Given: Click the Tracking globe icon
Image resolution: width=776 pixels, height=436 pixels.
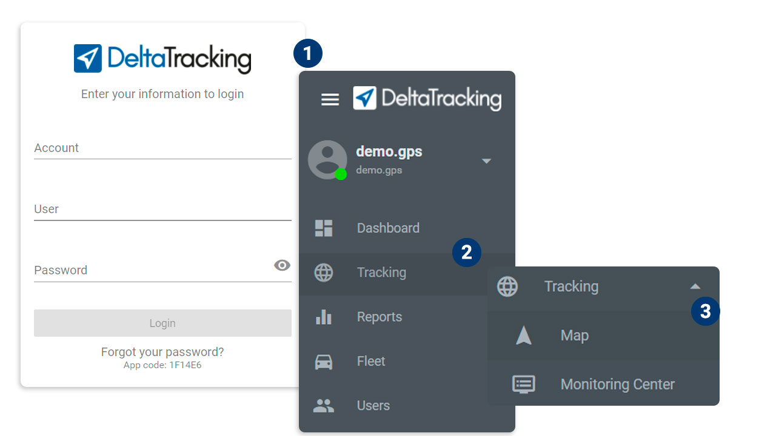Looking at the screenshot, I should [323, 272].
